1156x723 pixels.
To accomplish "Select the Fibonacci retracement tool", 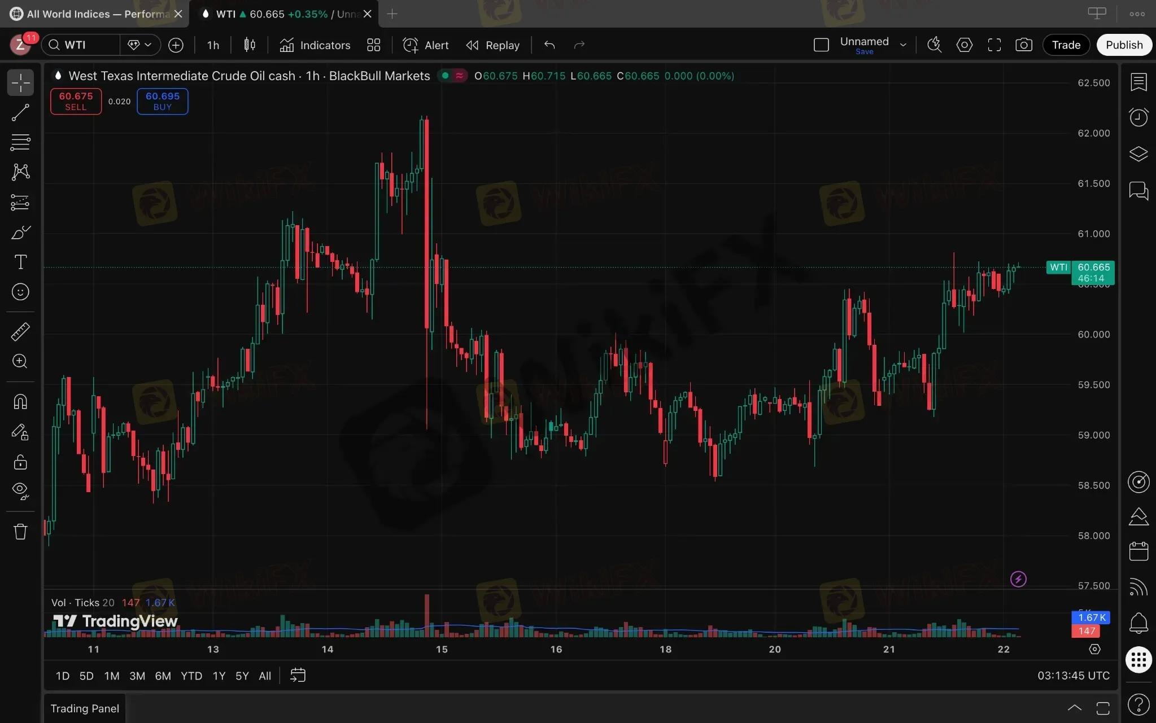I will pyautogui.click(x=20, y=142).
